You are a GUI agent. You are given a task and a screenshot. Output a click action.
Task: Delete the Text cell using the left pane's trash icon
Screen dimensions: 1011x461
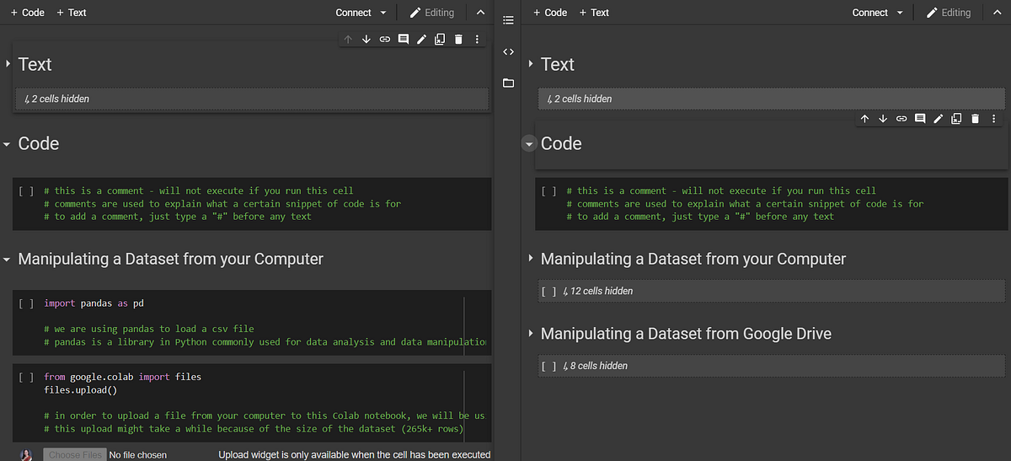click(458, 39)
